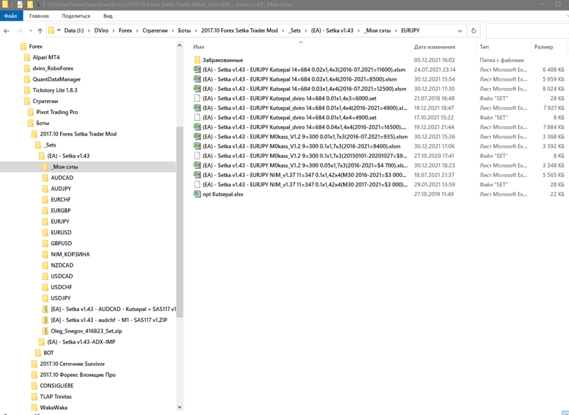
Task: Open ribbon expand chevron at top right
Action: click(567, 16)
